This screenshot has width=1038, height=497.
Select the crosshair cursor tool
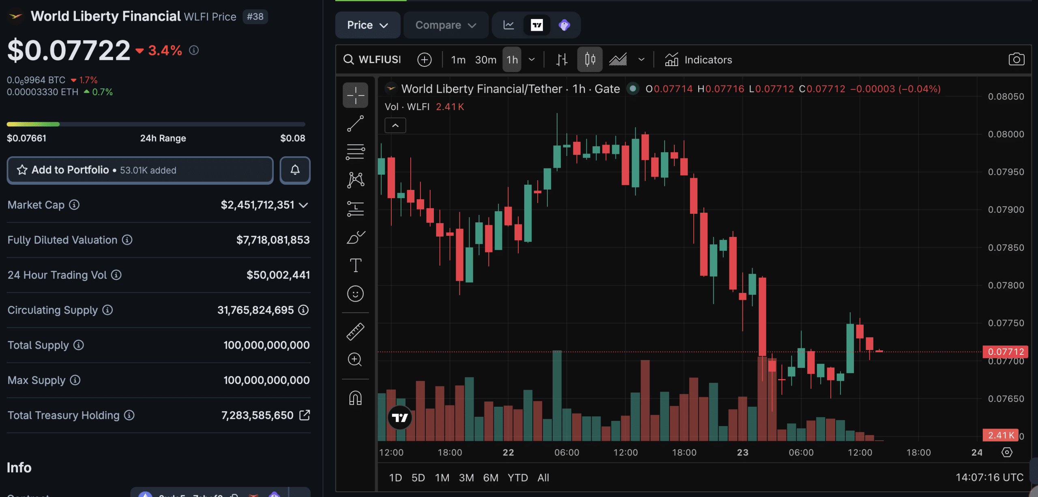pos(355,95)
